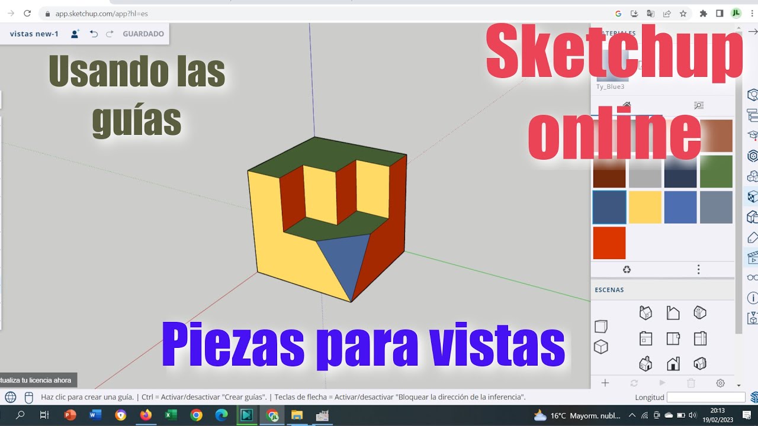
Task: Open the Tags panel icon
Action: tap(753, 237)
